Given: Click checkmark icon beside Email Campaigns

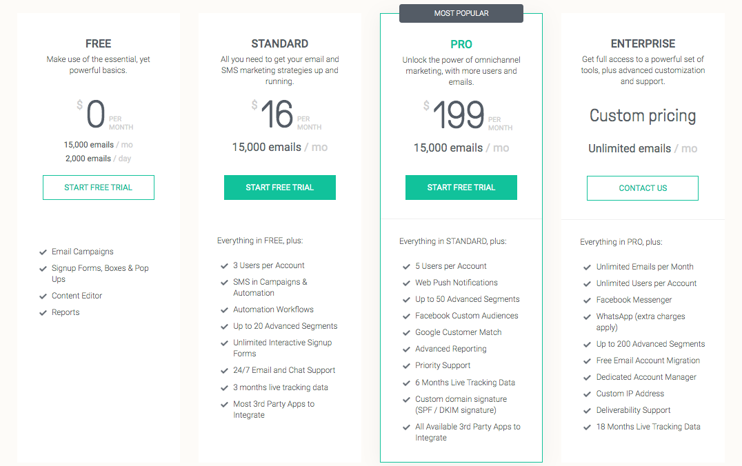Looking at the screenshot, I should 43,252.
